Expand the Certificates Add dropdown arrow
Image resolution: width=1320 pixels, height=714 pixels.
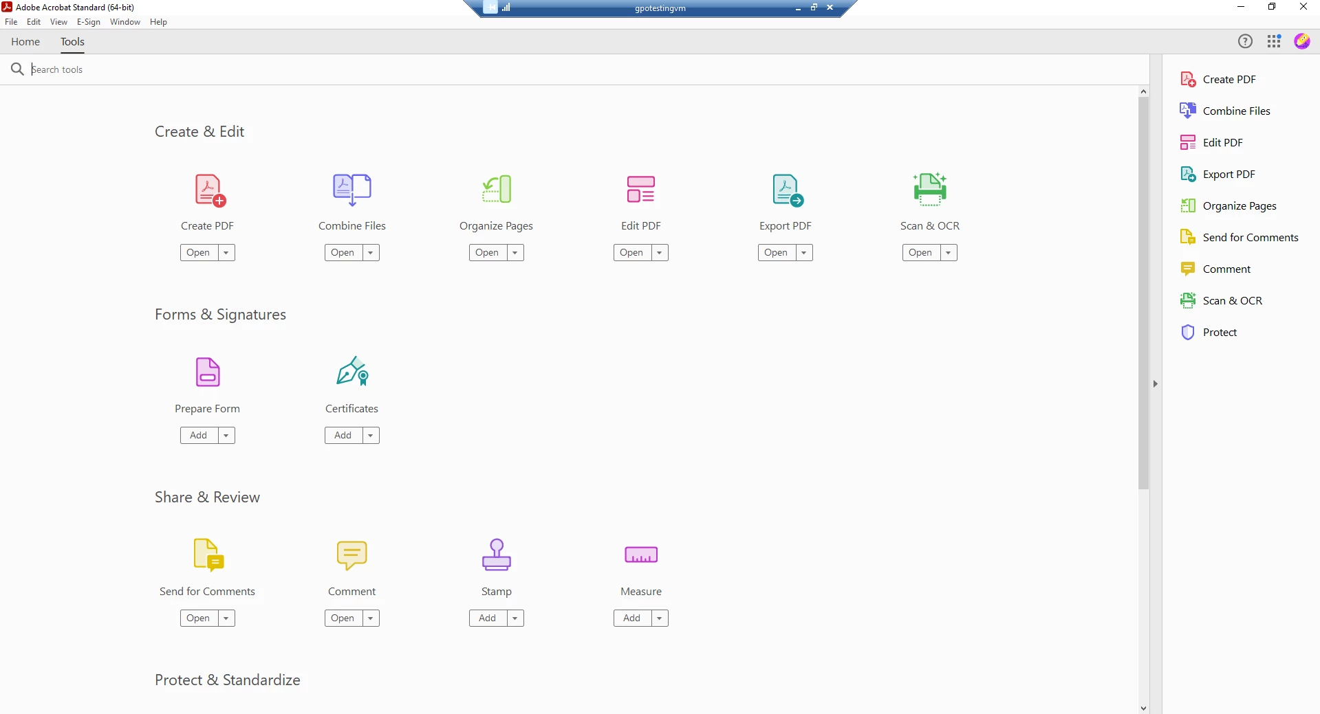pos(371,436)
